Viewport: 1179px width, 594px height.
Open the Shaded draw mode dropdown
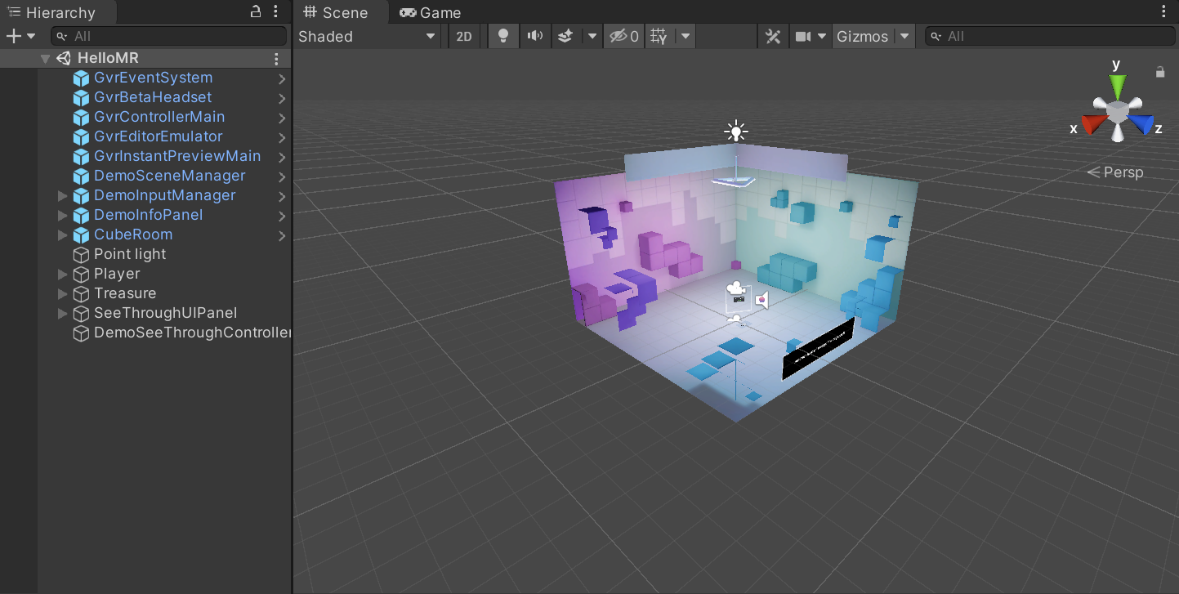368,37
